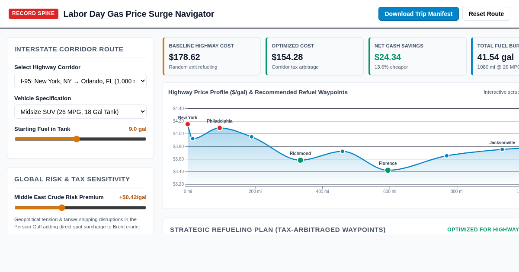
Task: Click the 600 mi x-axis label
Action: tap(390, 192)
